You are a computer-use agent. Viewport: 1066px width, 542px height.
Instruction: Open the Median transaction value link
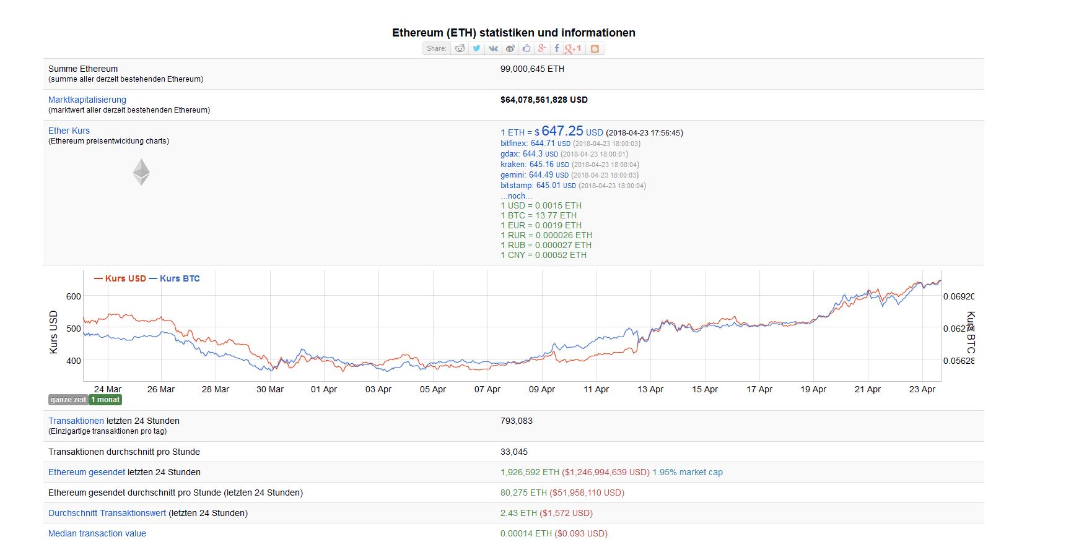point(97,533)
